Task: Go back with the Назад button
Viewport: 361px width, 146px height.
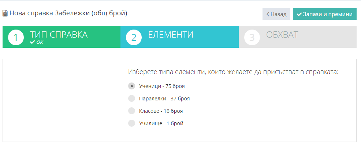Action: pos(276,14)
